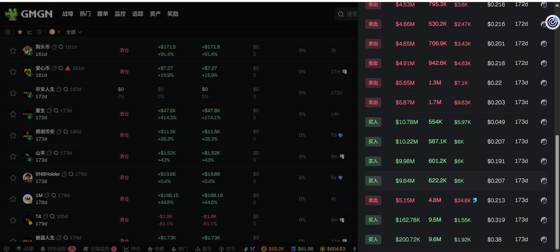Open 盈亏 in the bottom bar

click(203, 249)
